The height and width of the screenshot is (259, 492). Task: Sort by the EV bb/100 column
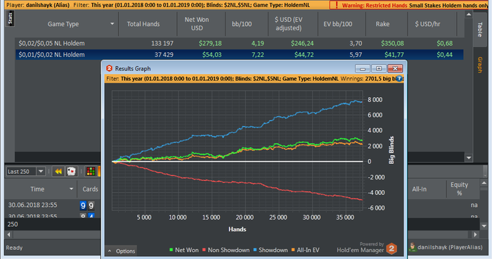point(337,24)
